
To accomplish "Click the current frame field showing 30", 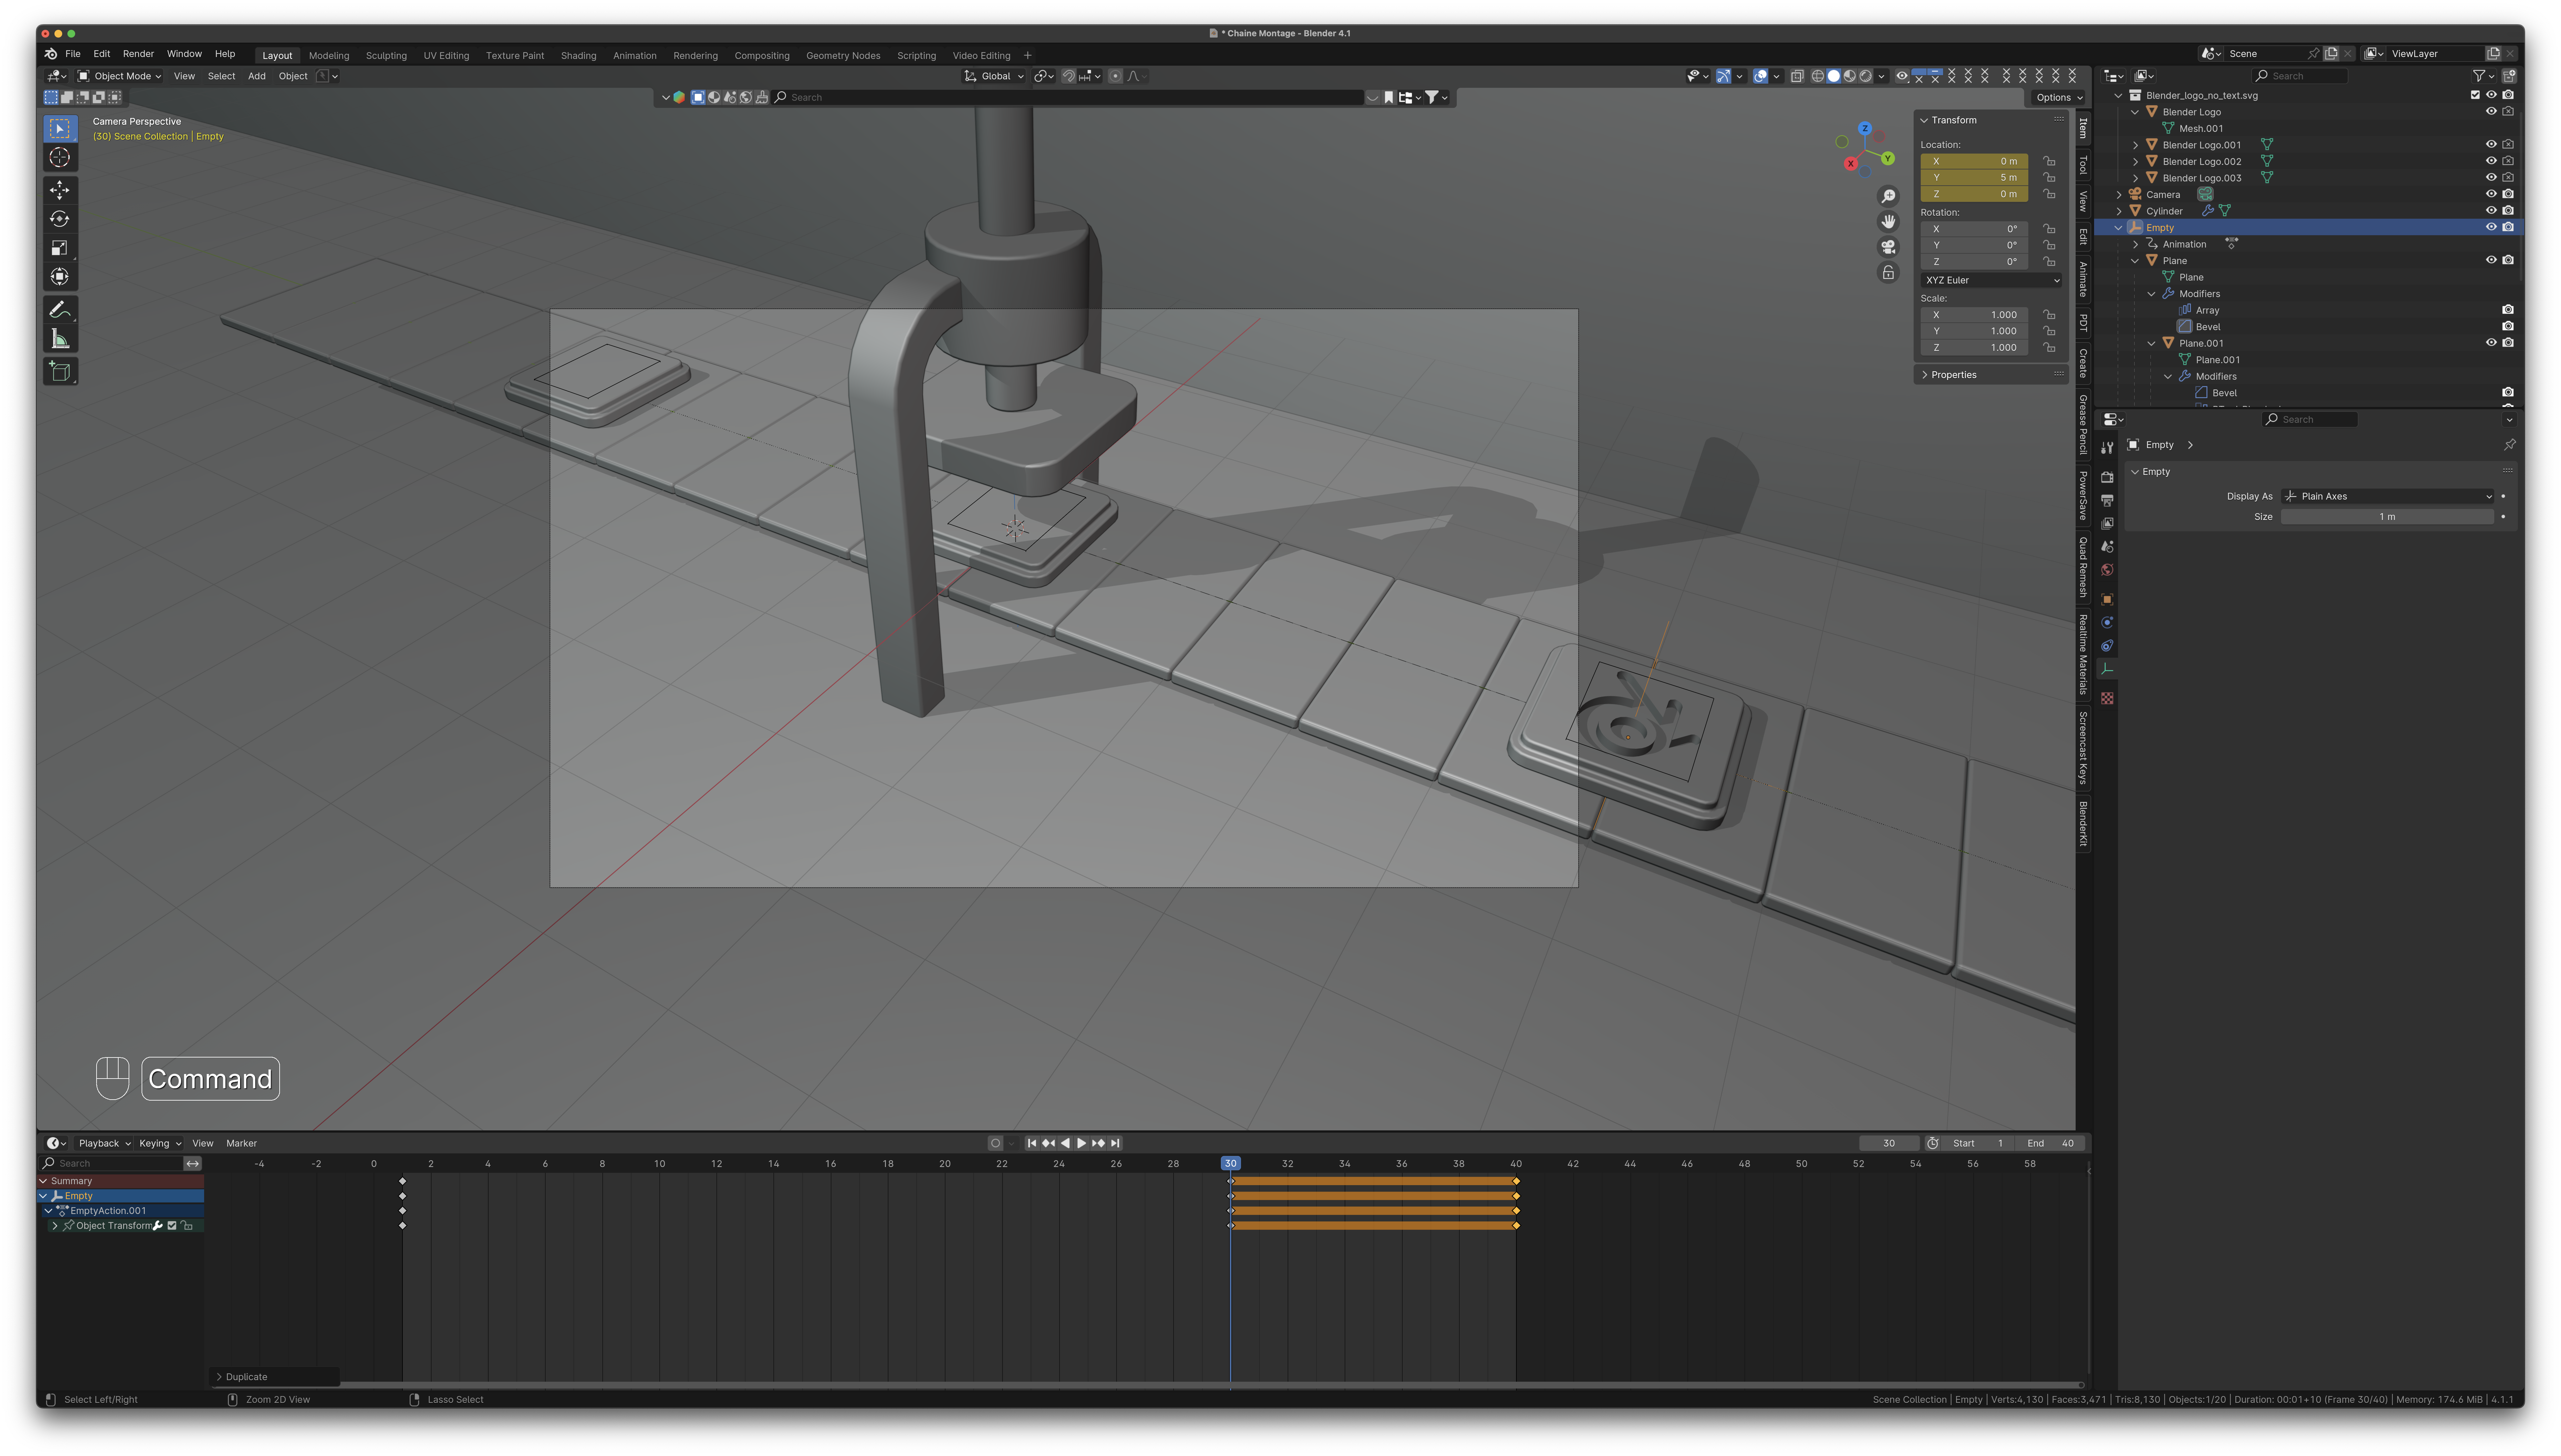I will point(1889,1143).
